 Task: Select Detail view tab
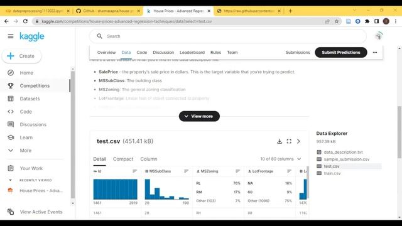[x=100, y=159]
